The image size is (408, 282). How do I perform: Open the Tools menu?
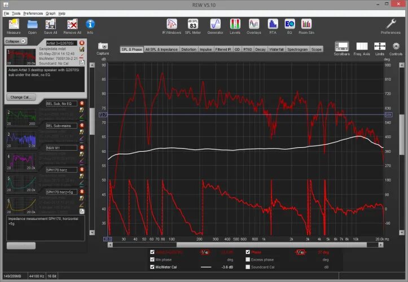click(x=16, y=14)
